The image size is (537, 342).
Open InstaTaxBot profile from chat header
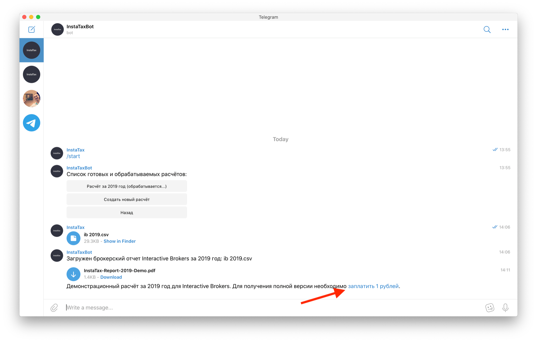80,27
